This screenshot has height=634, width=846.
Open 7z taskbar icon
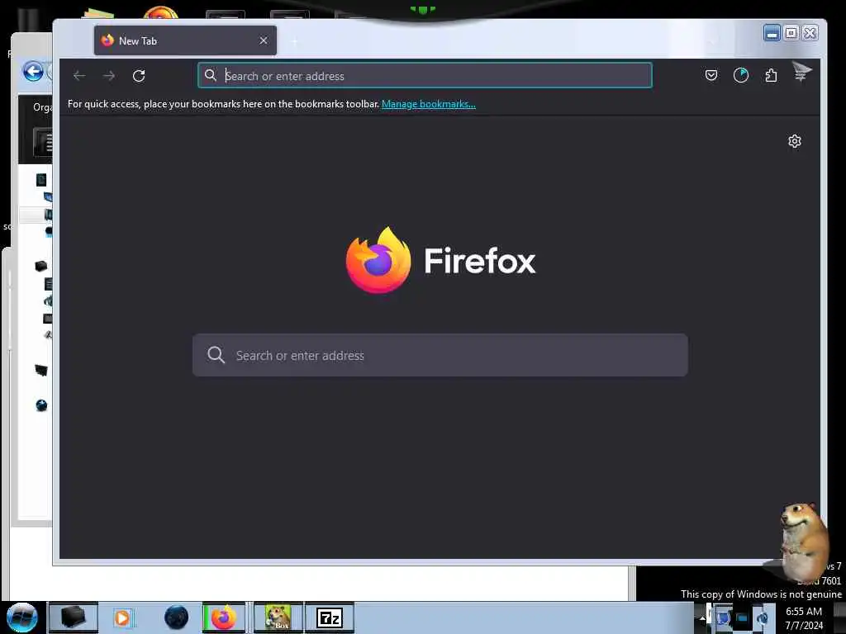[x=330, y=617]
